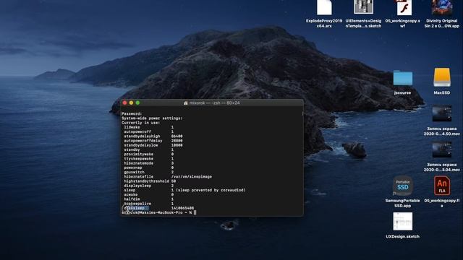Click the "Currently in use:" line
The image size is (463, 260).
click(x=140, y=123)
